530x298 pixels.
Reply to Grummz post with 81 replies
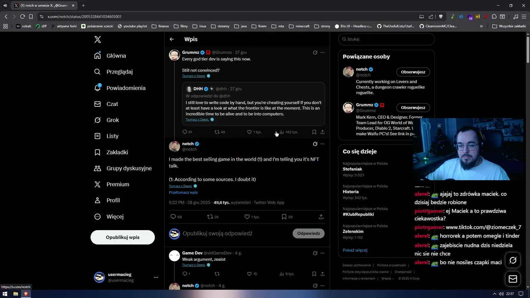pos(187,132)
